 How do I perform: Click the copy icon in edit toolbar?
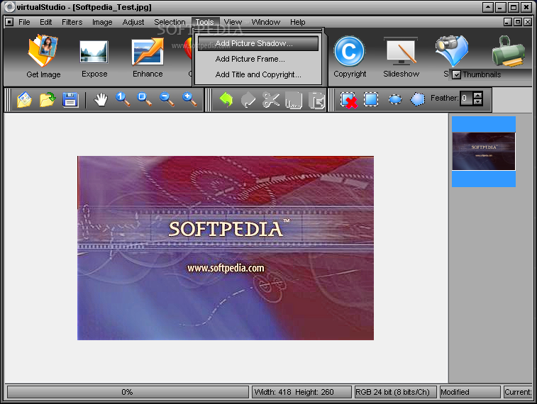point(294,100)
